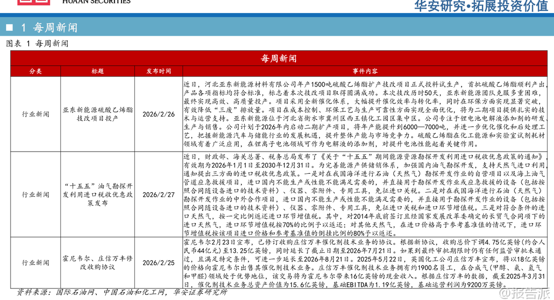Select the 2026/2/26 date cell
Screen dimensions: 554x300
[x=158, y=114]
